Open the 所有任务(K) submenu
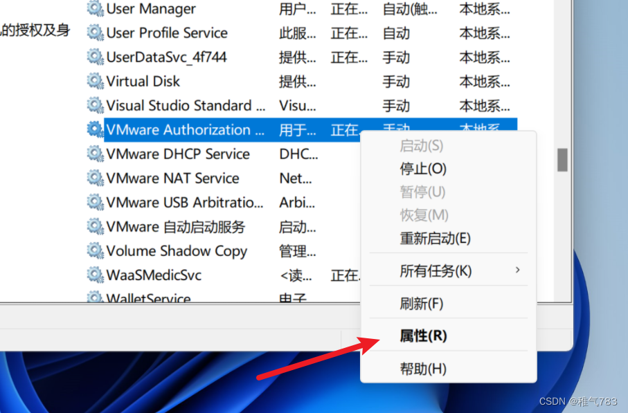This screenshot has width=628, height=413. coord(448,271)
